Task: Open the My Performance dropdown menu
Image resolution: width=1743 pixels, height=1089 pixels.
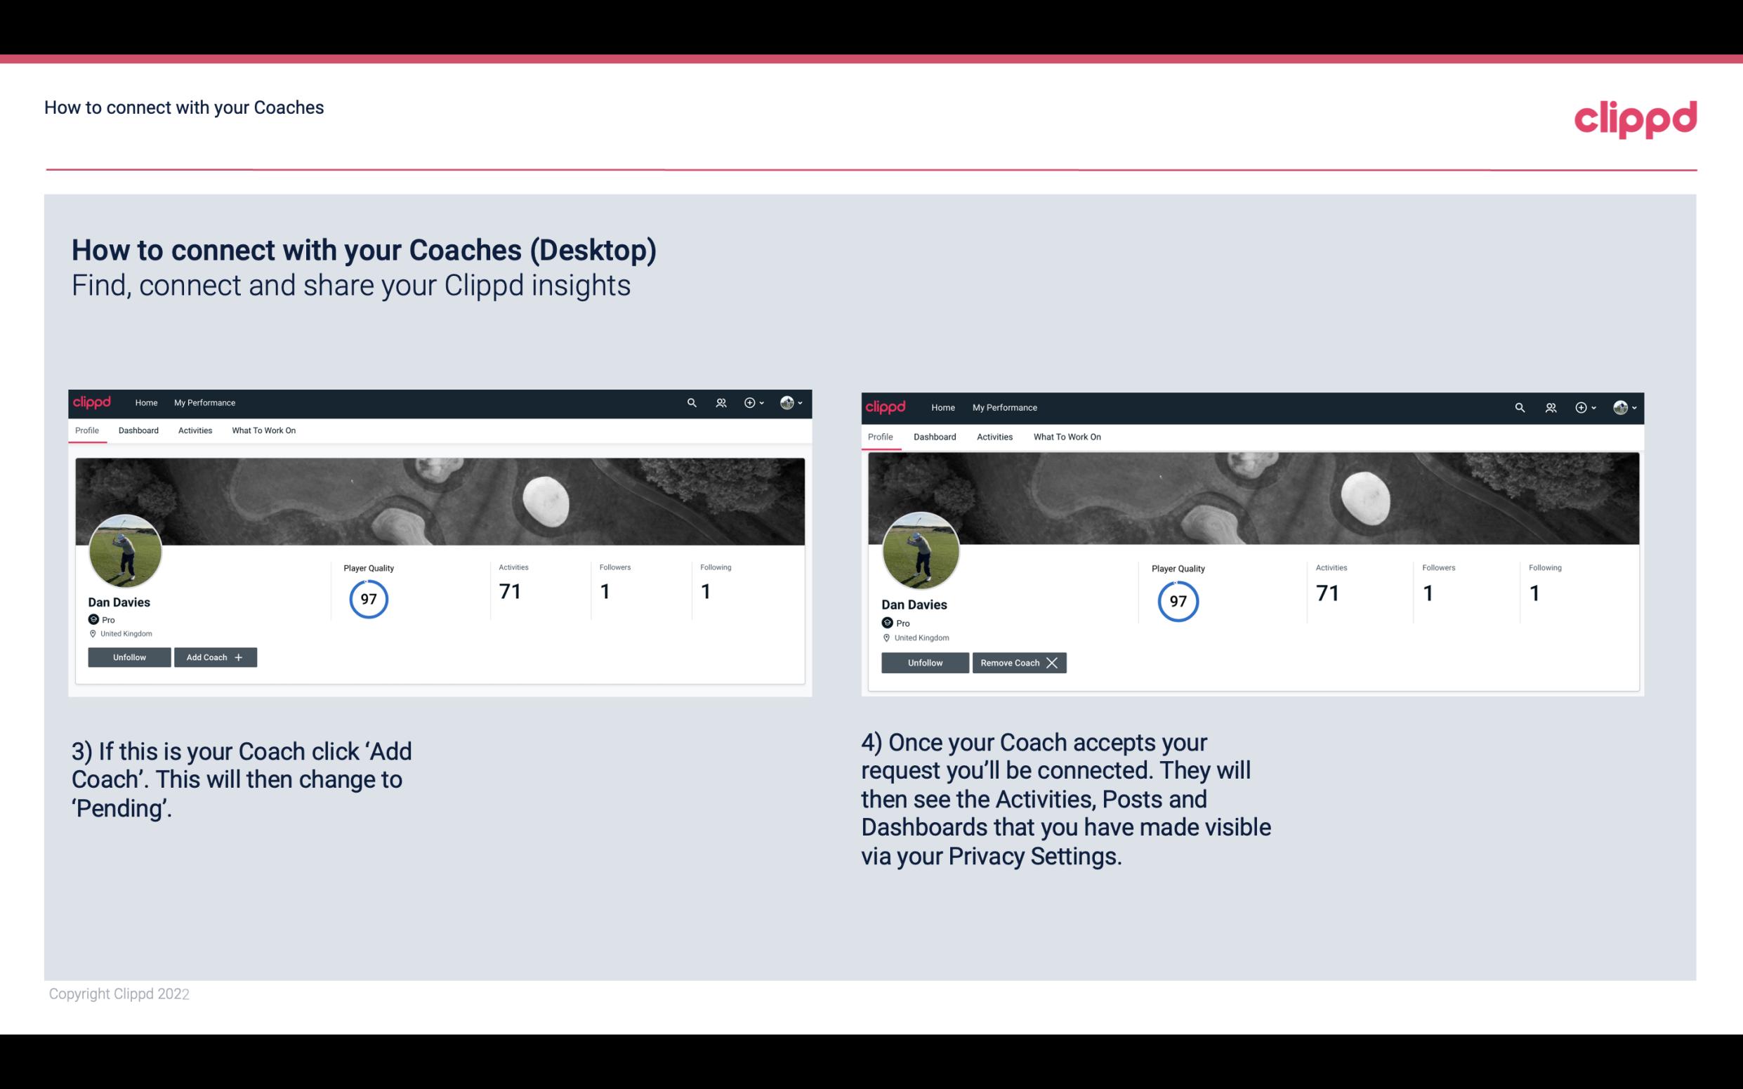Action: (204, 402)
